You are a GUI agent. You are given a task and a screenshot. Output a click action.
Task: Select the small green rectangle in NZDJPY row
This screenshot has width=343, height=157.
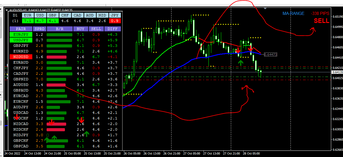click(x=48, y=135)
